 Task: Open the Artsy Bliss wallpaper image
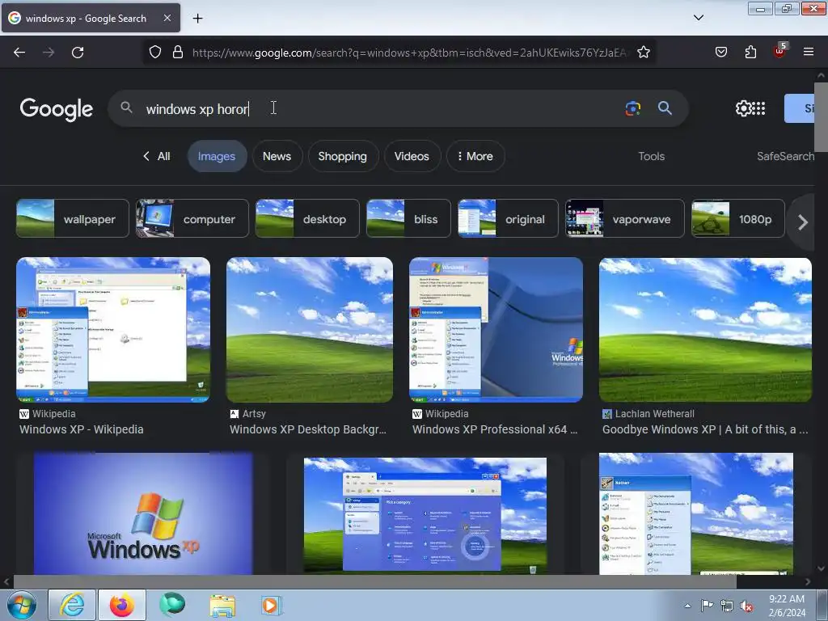pyautogui.click(x=310, y=330)
